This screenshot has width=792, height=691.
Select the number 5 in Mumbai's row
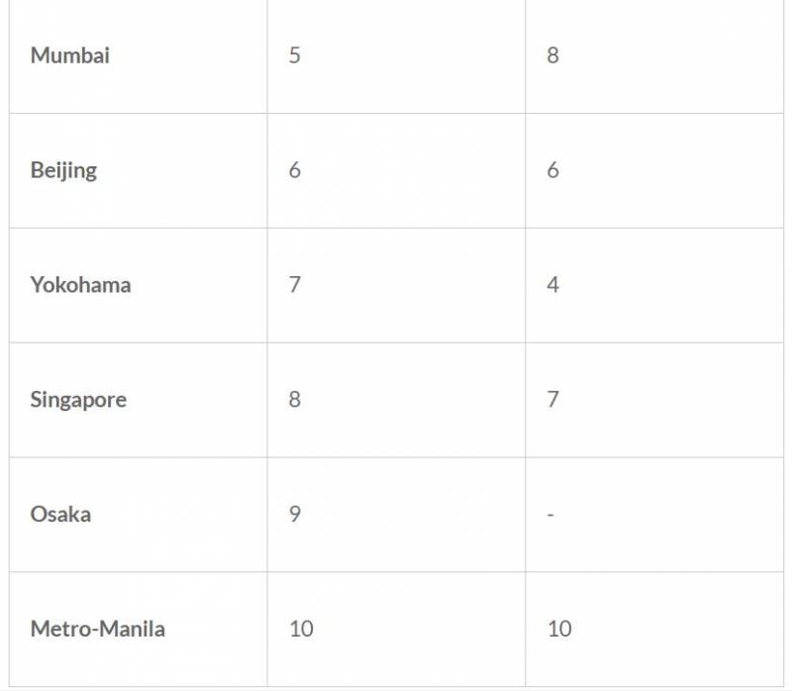[295, 55]
